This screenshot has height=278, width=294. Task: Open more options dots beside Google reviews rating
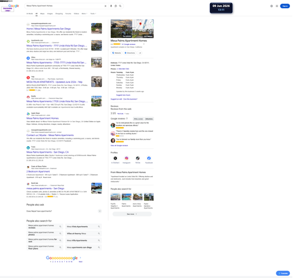[145, 44]
